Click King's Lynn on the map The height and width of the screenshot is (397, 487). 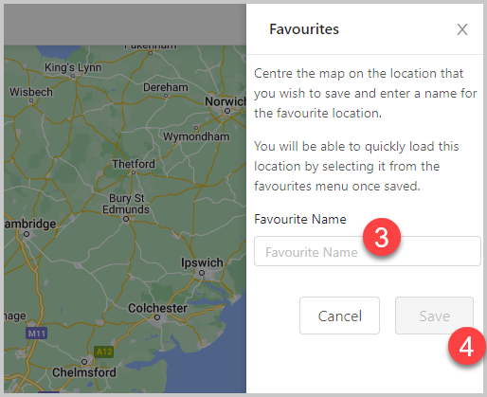coord(73,67)
